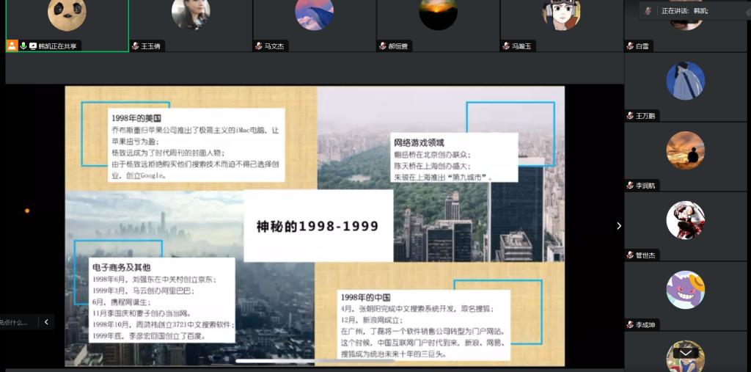Click the muted mic icon beside 郝恒壹
The width and height of the screenshot is (751, 372).
[x=383, y=45]
